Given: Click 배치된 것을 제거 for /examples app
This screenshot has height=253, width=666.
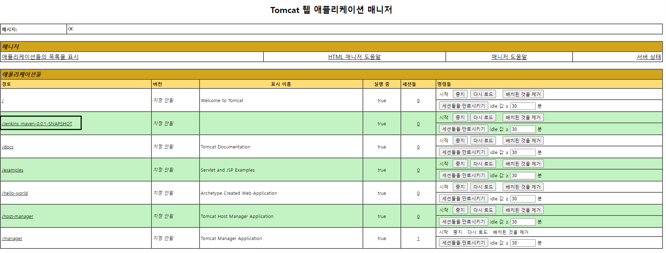Looking at the screenshot, I should [x=523, y=164].
